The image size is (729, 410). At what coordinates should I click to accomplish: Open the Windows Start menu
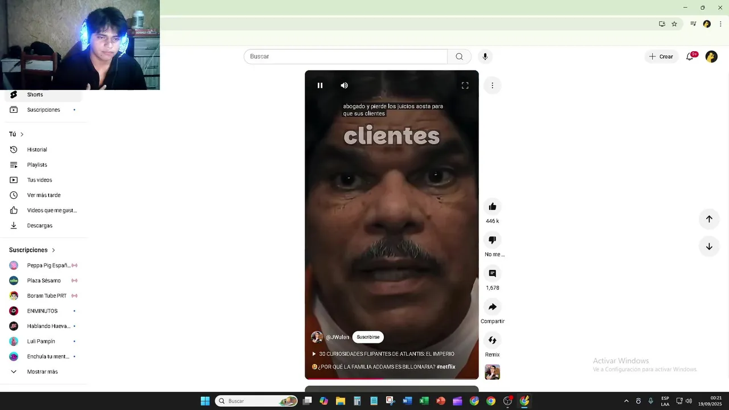pos(205,401)
